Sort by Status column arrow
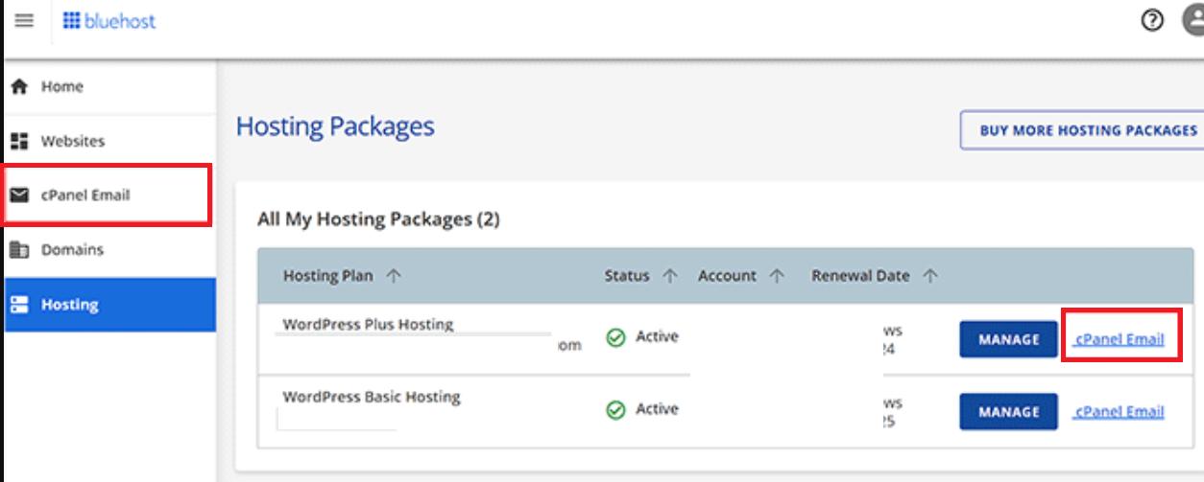 click(x=670, y=276)
